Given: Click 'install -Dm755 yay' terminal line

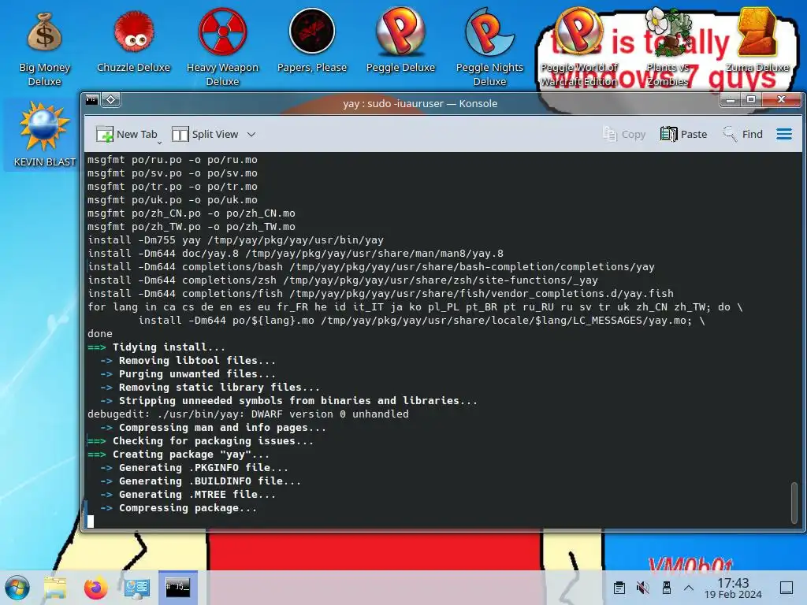Looking at the screenshot, I should (236, 240).
